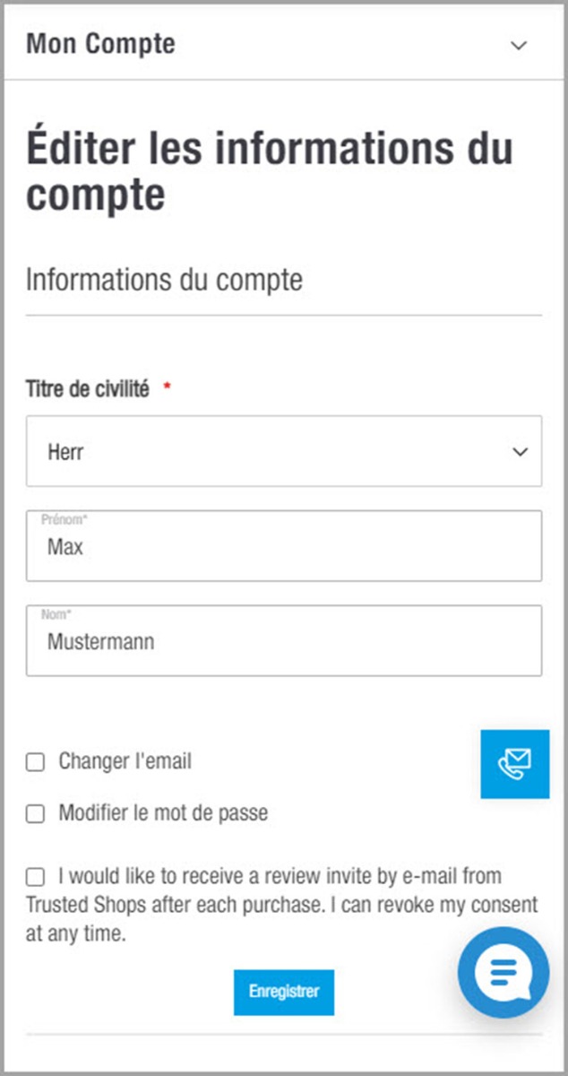This screenshot has height=1076, width=568.
Task: Open the phone and email contact icon
Action: click(514, 764)
